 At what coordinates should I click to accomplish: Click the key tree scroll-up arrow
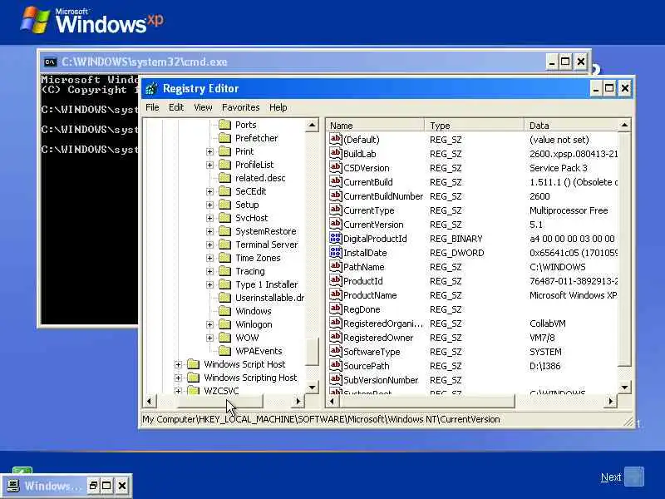pos(313,126)
